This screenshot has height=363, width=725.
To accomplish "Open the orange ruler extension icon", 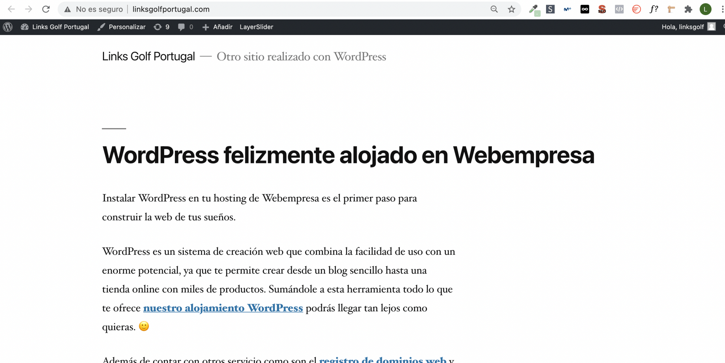I will click(671, 9).
